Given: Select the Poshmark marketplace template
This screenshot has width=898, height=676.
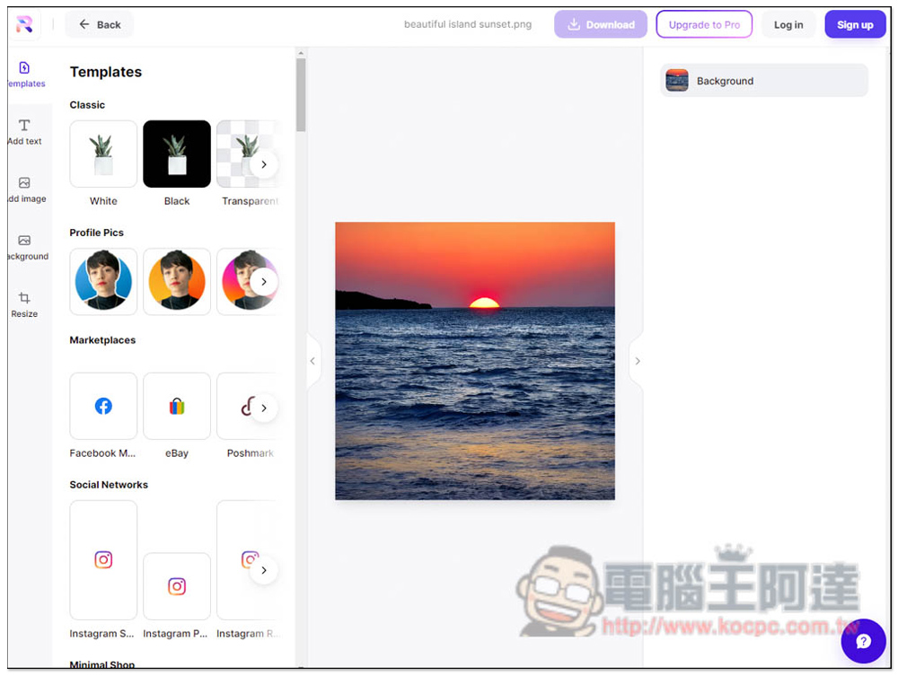Looking at the screenshot, I should tap(236, 407).
